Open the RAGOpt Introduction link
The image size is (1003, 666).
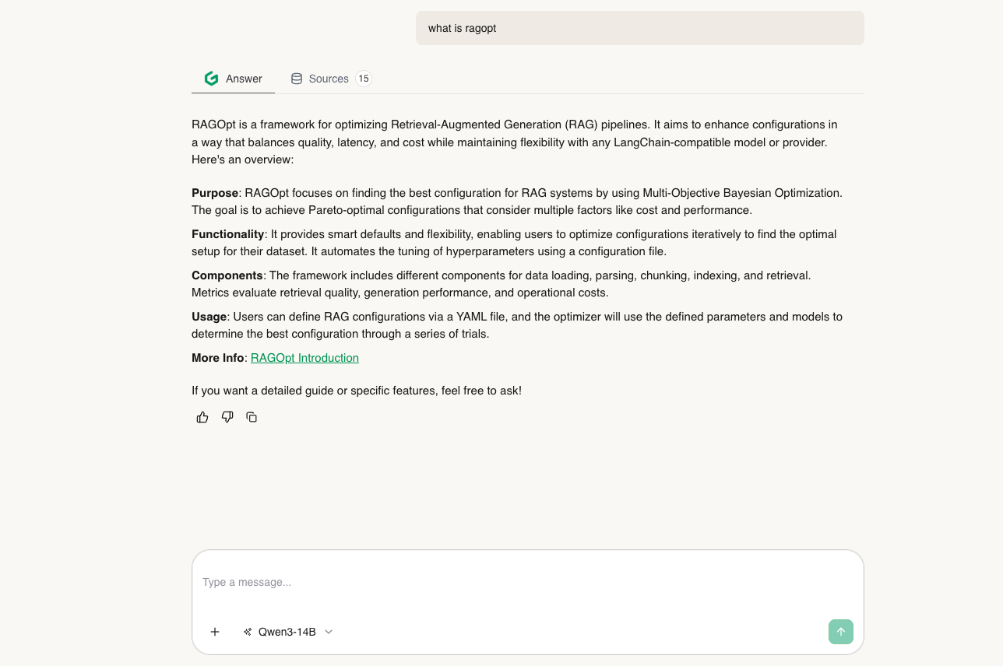tap(304, 358)
